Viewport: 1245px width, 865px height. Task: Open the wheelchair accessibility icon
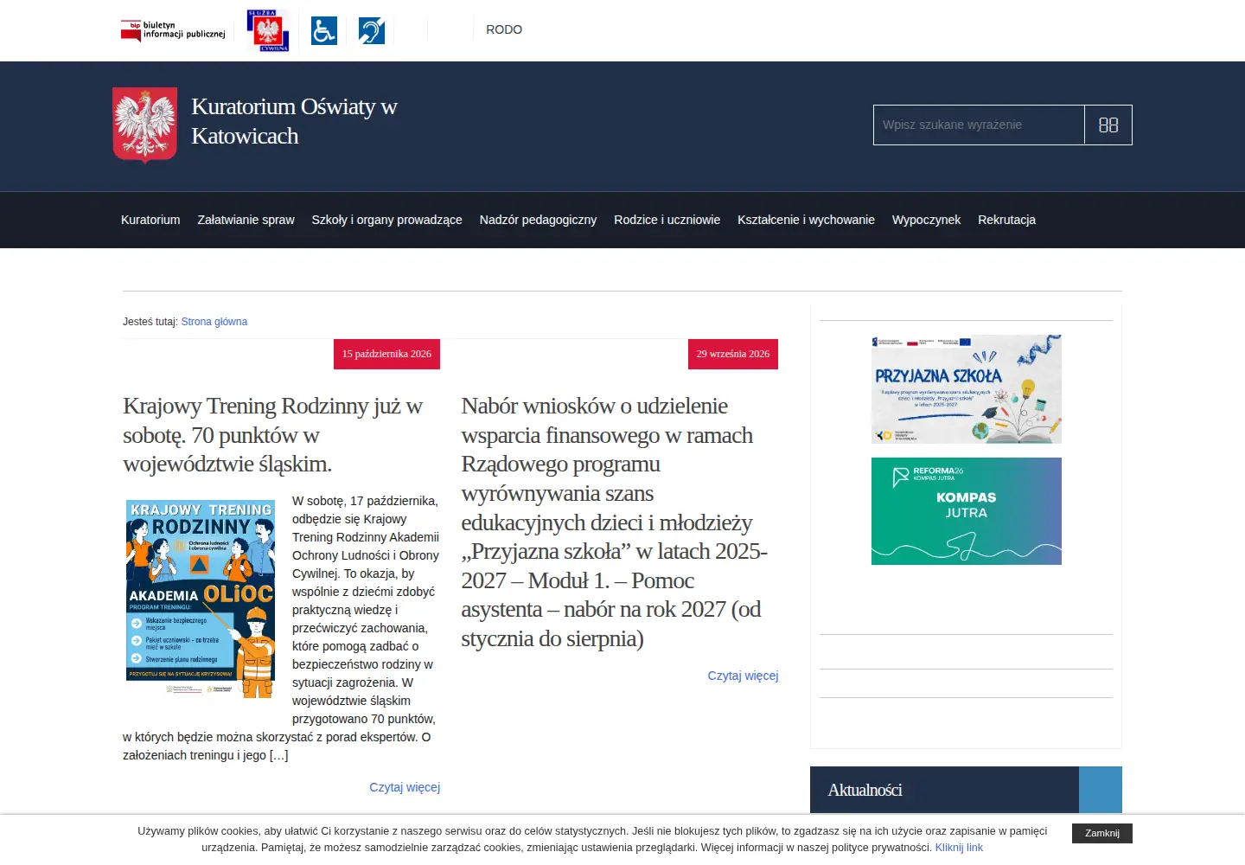point(324,31)
